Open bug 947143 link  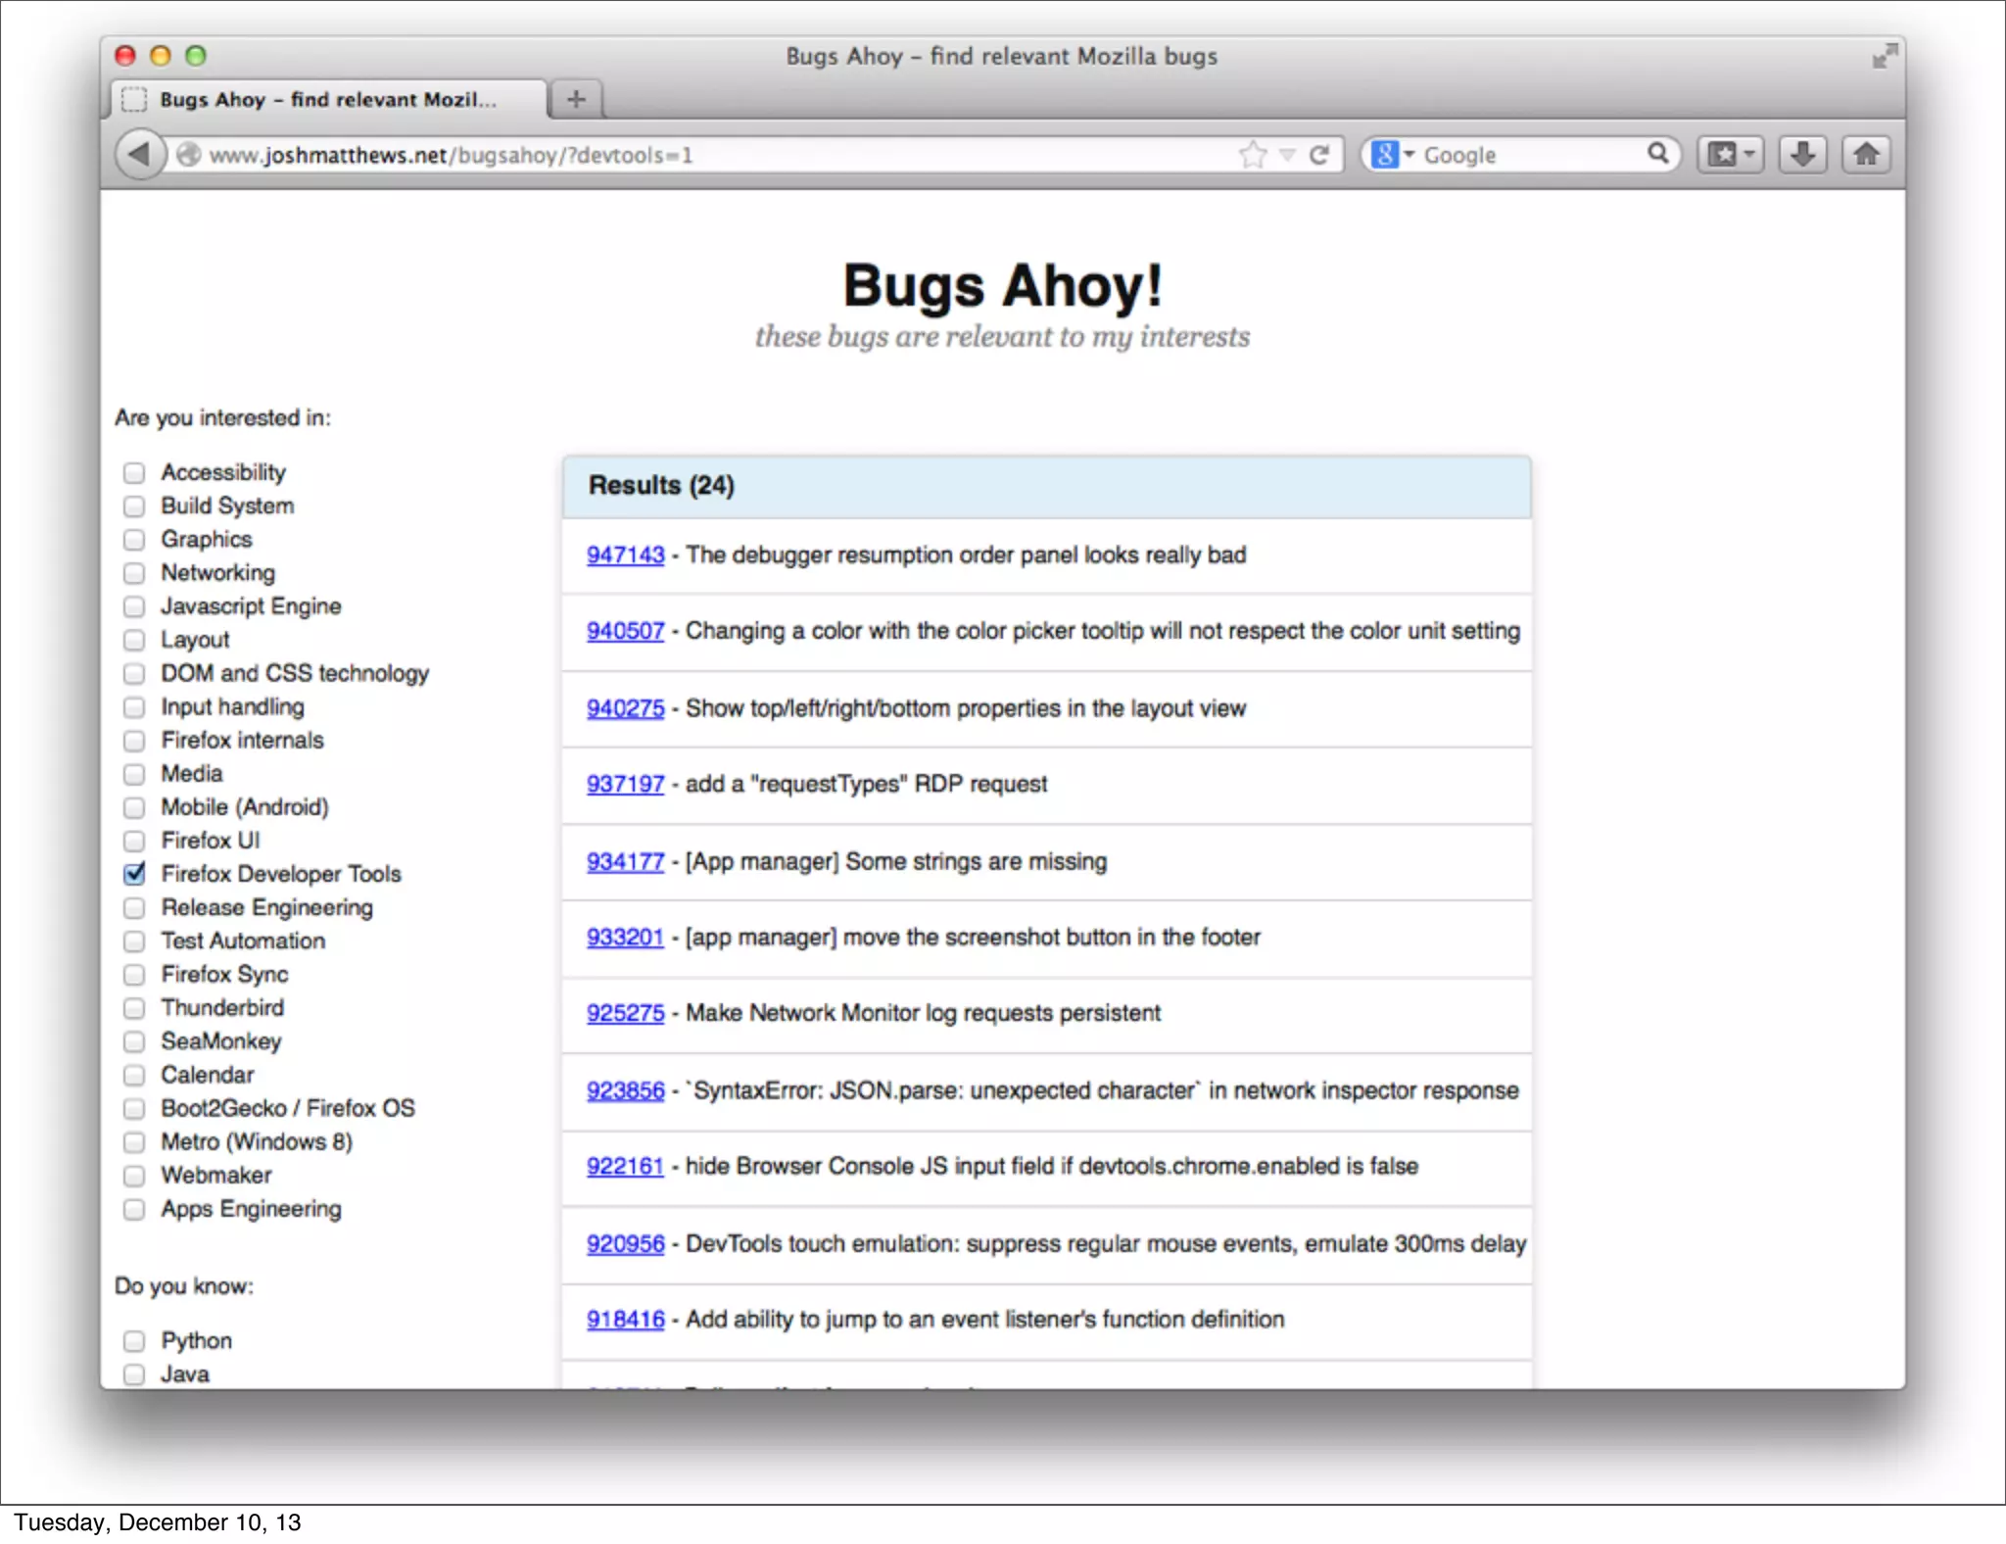[x=625, y=555]
